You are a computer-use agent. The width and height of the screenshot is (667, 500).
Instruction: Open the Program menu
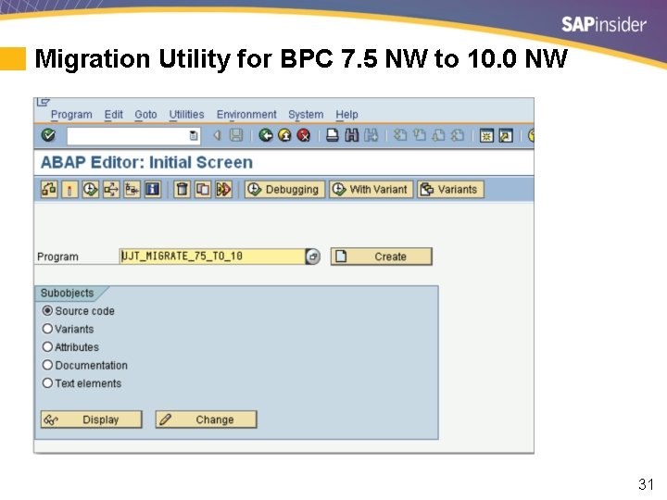coord(71,115)
